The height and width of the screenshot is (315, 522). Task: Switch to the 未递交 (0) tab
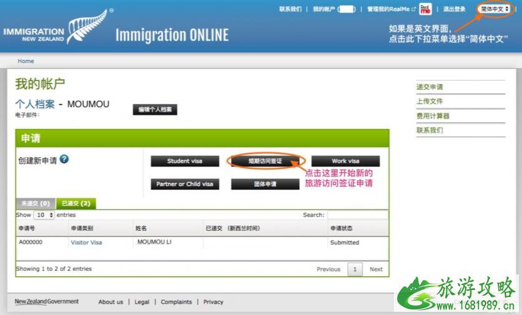[x=36, y=203]
